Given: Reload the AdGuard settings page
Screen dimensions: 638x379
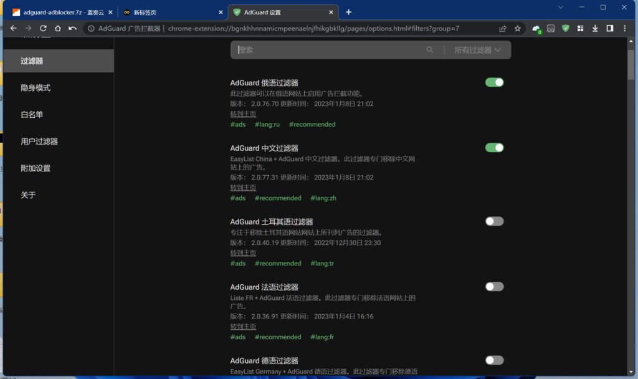Looking at the screenshot, I should (x=43, y=29).
